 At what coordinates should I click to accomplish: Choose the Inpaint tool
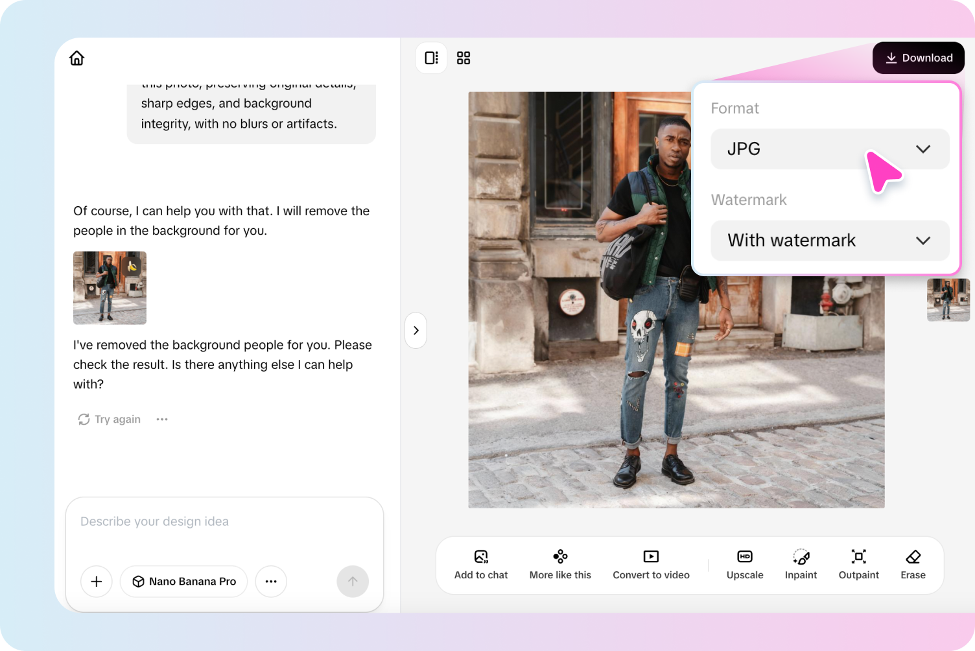801,564
